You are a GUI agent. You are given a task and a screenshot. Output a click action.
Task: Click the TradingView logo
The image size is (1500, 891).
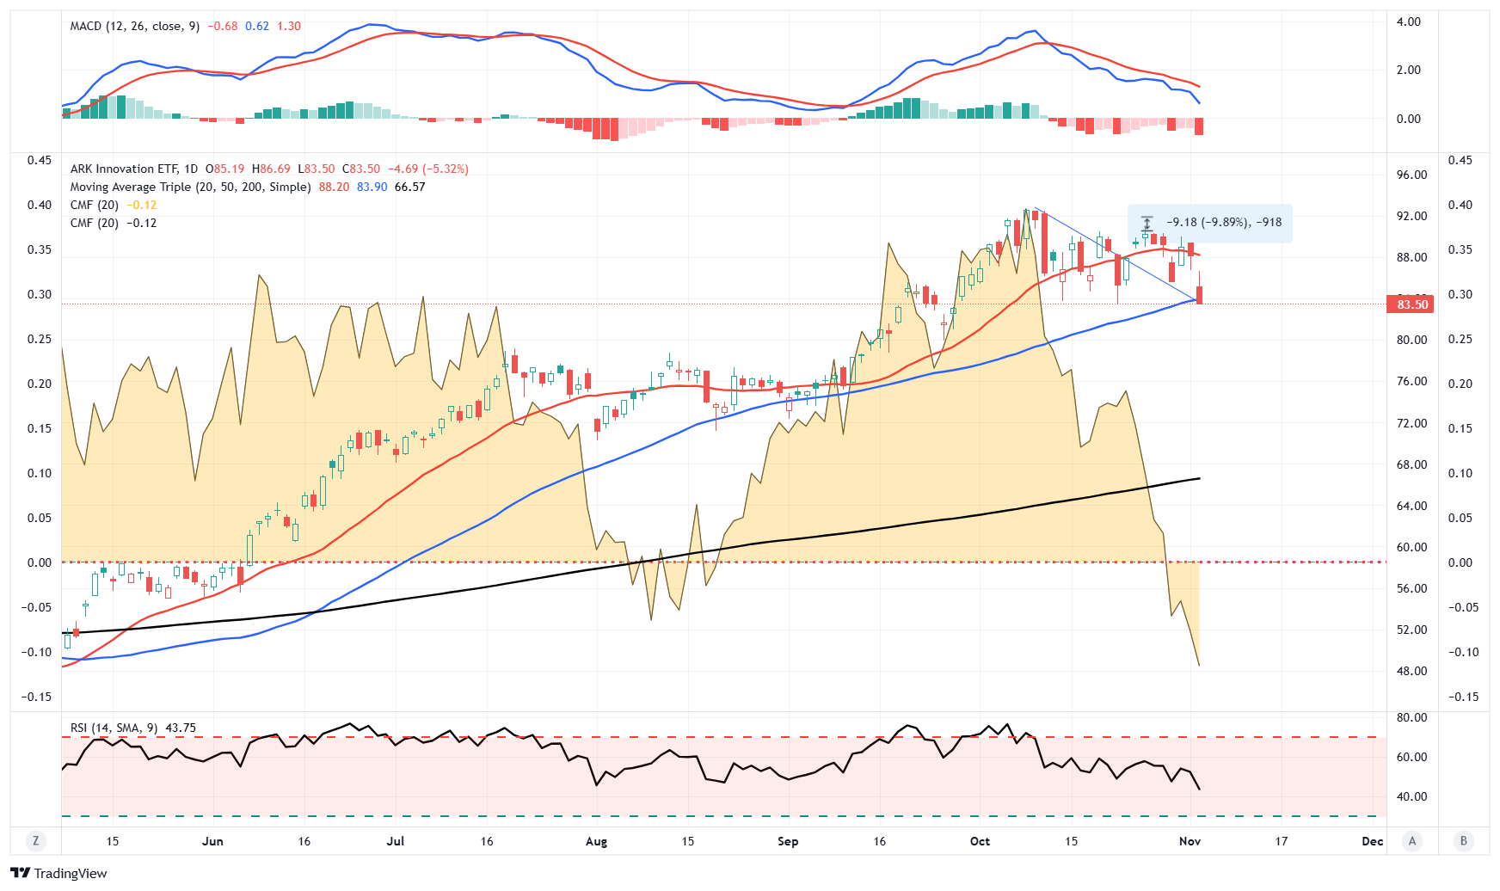click(x=58, y=873)
